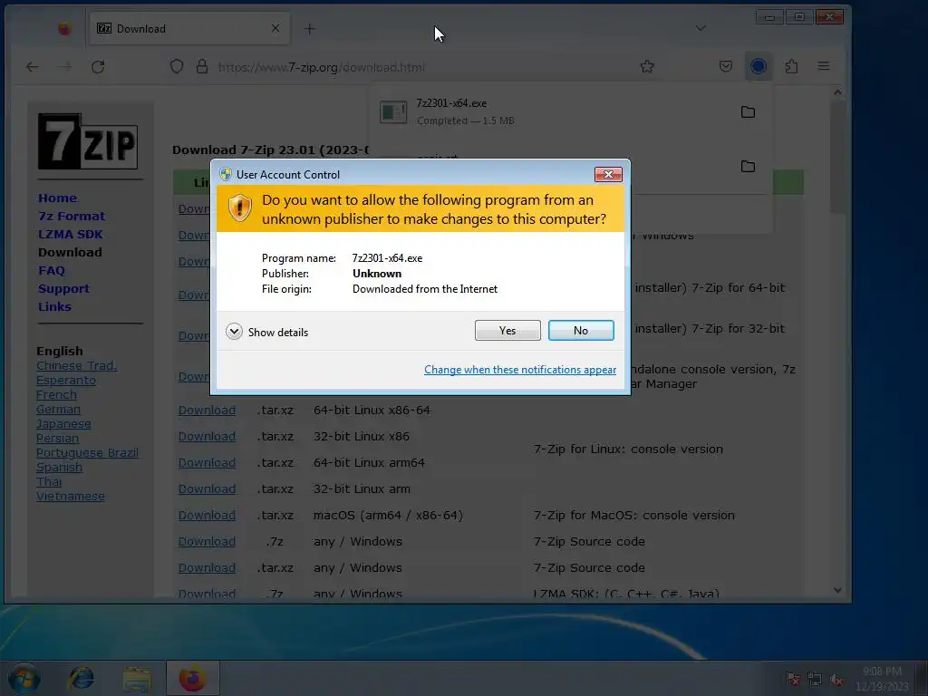Open the Pocket save icon
The height and width of the screenshot is (696, 928).
(726, 66)
